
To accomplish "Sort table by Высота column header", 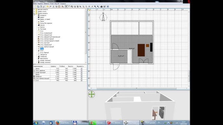I will (x=72, y=66).
